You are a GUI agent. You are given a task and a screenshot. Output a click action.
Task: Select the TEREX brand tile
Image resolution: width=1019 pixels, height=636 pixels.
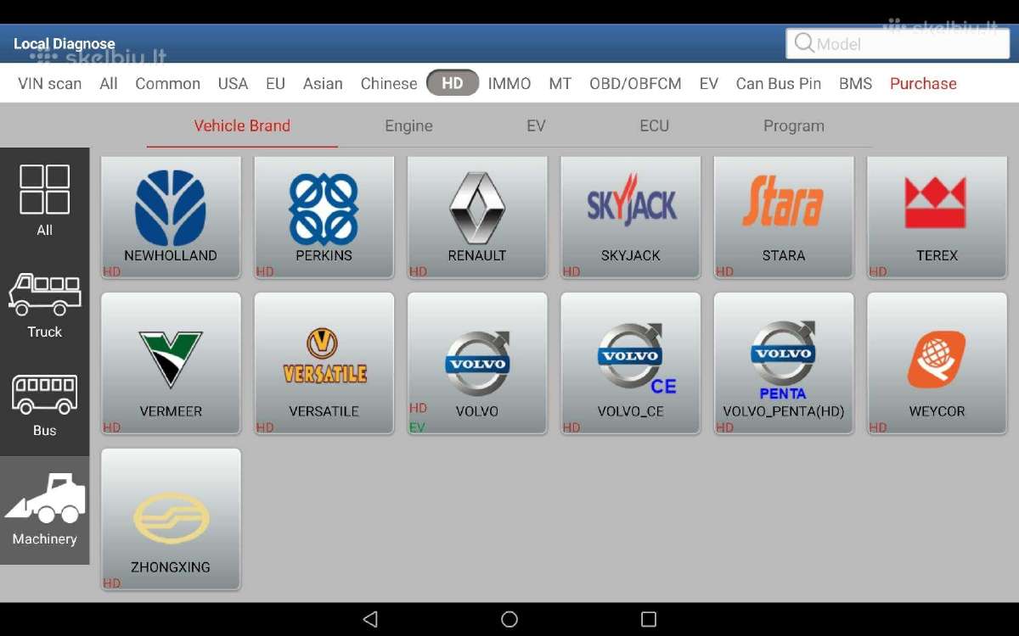pyautogui.click(x=937, y=217)
